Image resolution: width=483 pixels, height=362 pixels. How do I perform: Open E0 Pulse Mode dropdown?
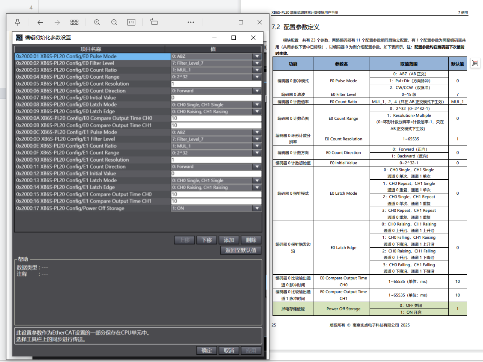(257, 56)
